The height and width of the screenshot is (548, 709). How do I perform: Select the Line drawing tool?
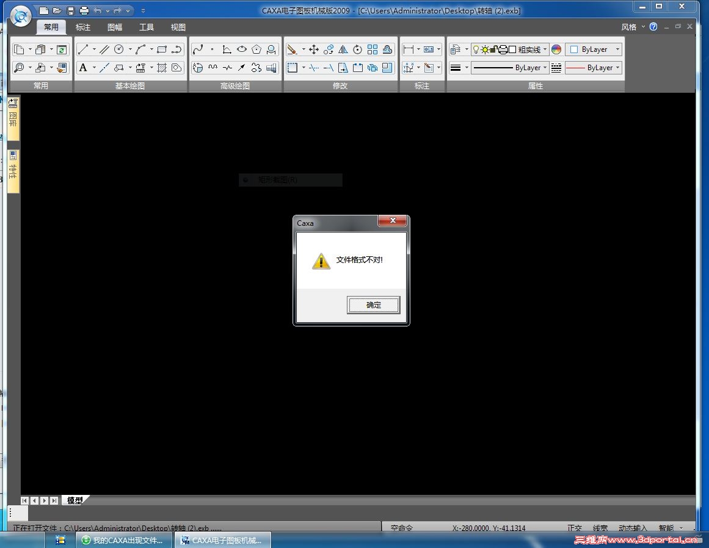coord(82,49)
